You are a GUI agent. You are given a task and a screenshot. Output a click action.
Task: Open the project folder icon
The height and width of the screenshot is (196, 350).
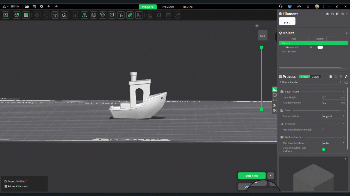tap(27, 7)
